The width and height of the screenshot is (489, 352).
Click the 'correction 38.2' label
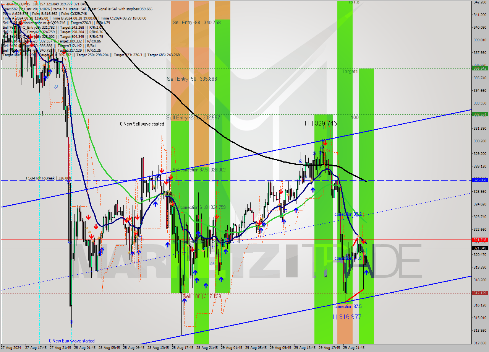348,214
